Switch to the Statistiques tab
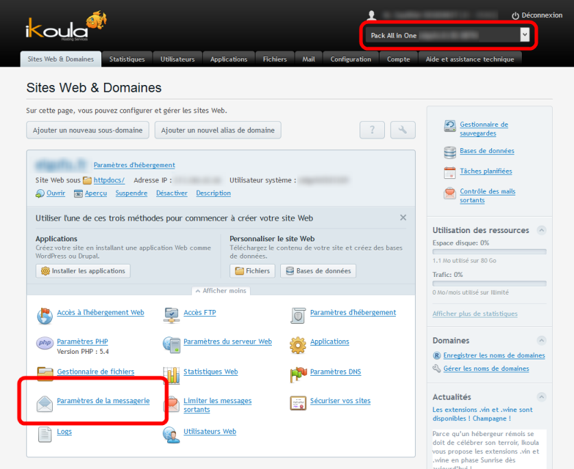The image size is (574, 469). [x=127, y=59]
